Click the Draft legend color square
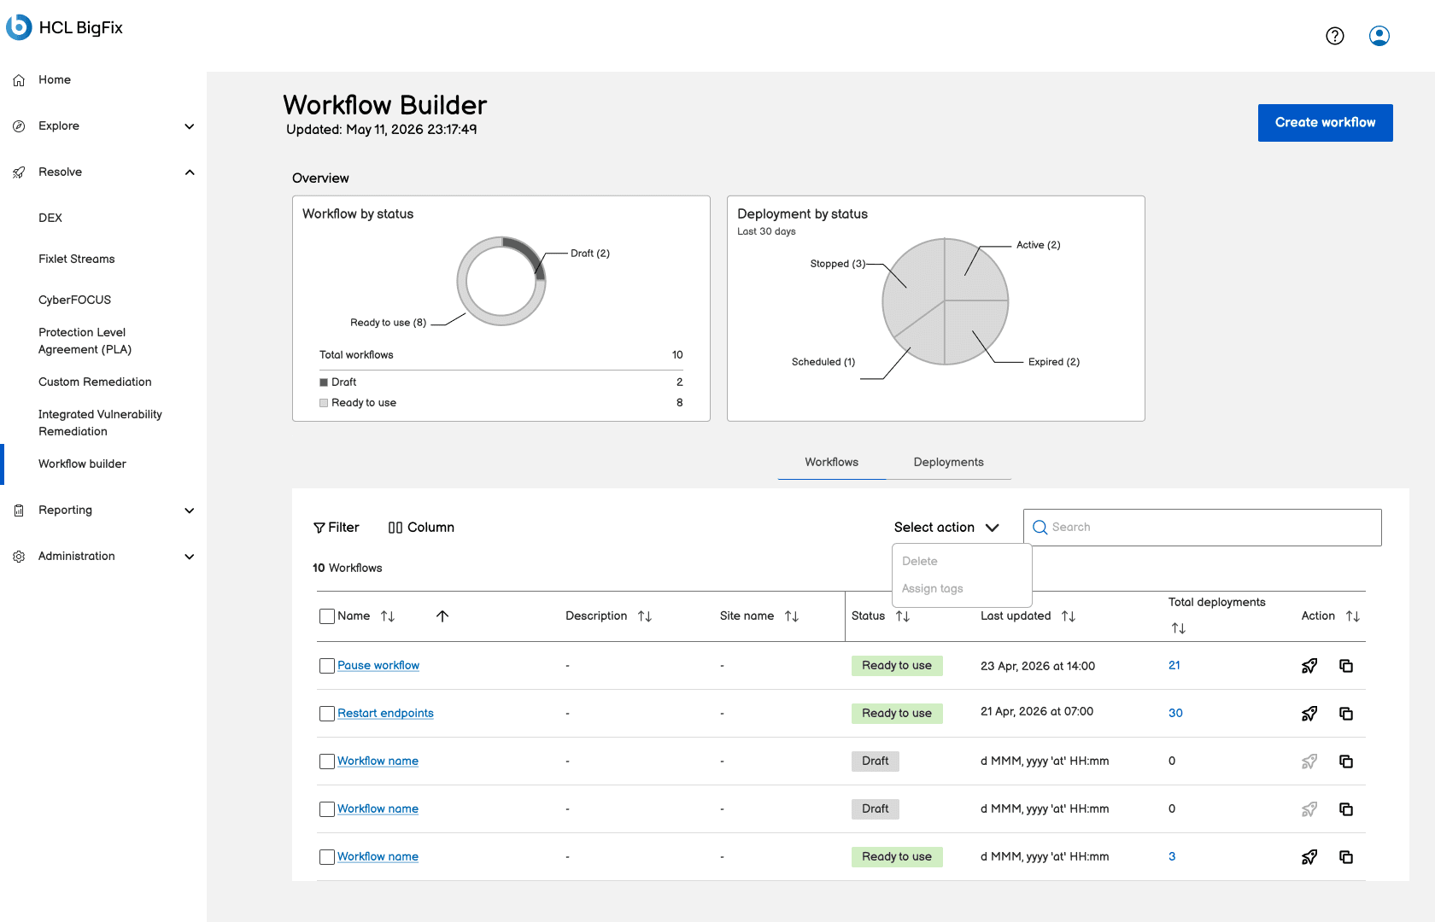Image resolution: width=1435 pixels, height=922 pixels. point(324,382)
